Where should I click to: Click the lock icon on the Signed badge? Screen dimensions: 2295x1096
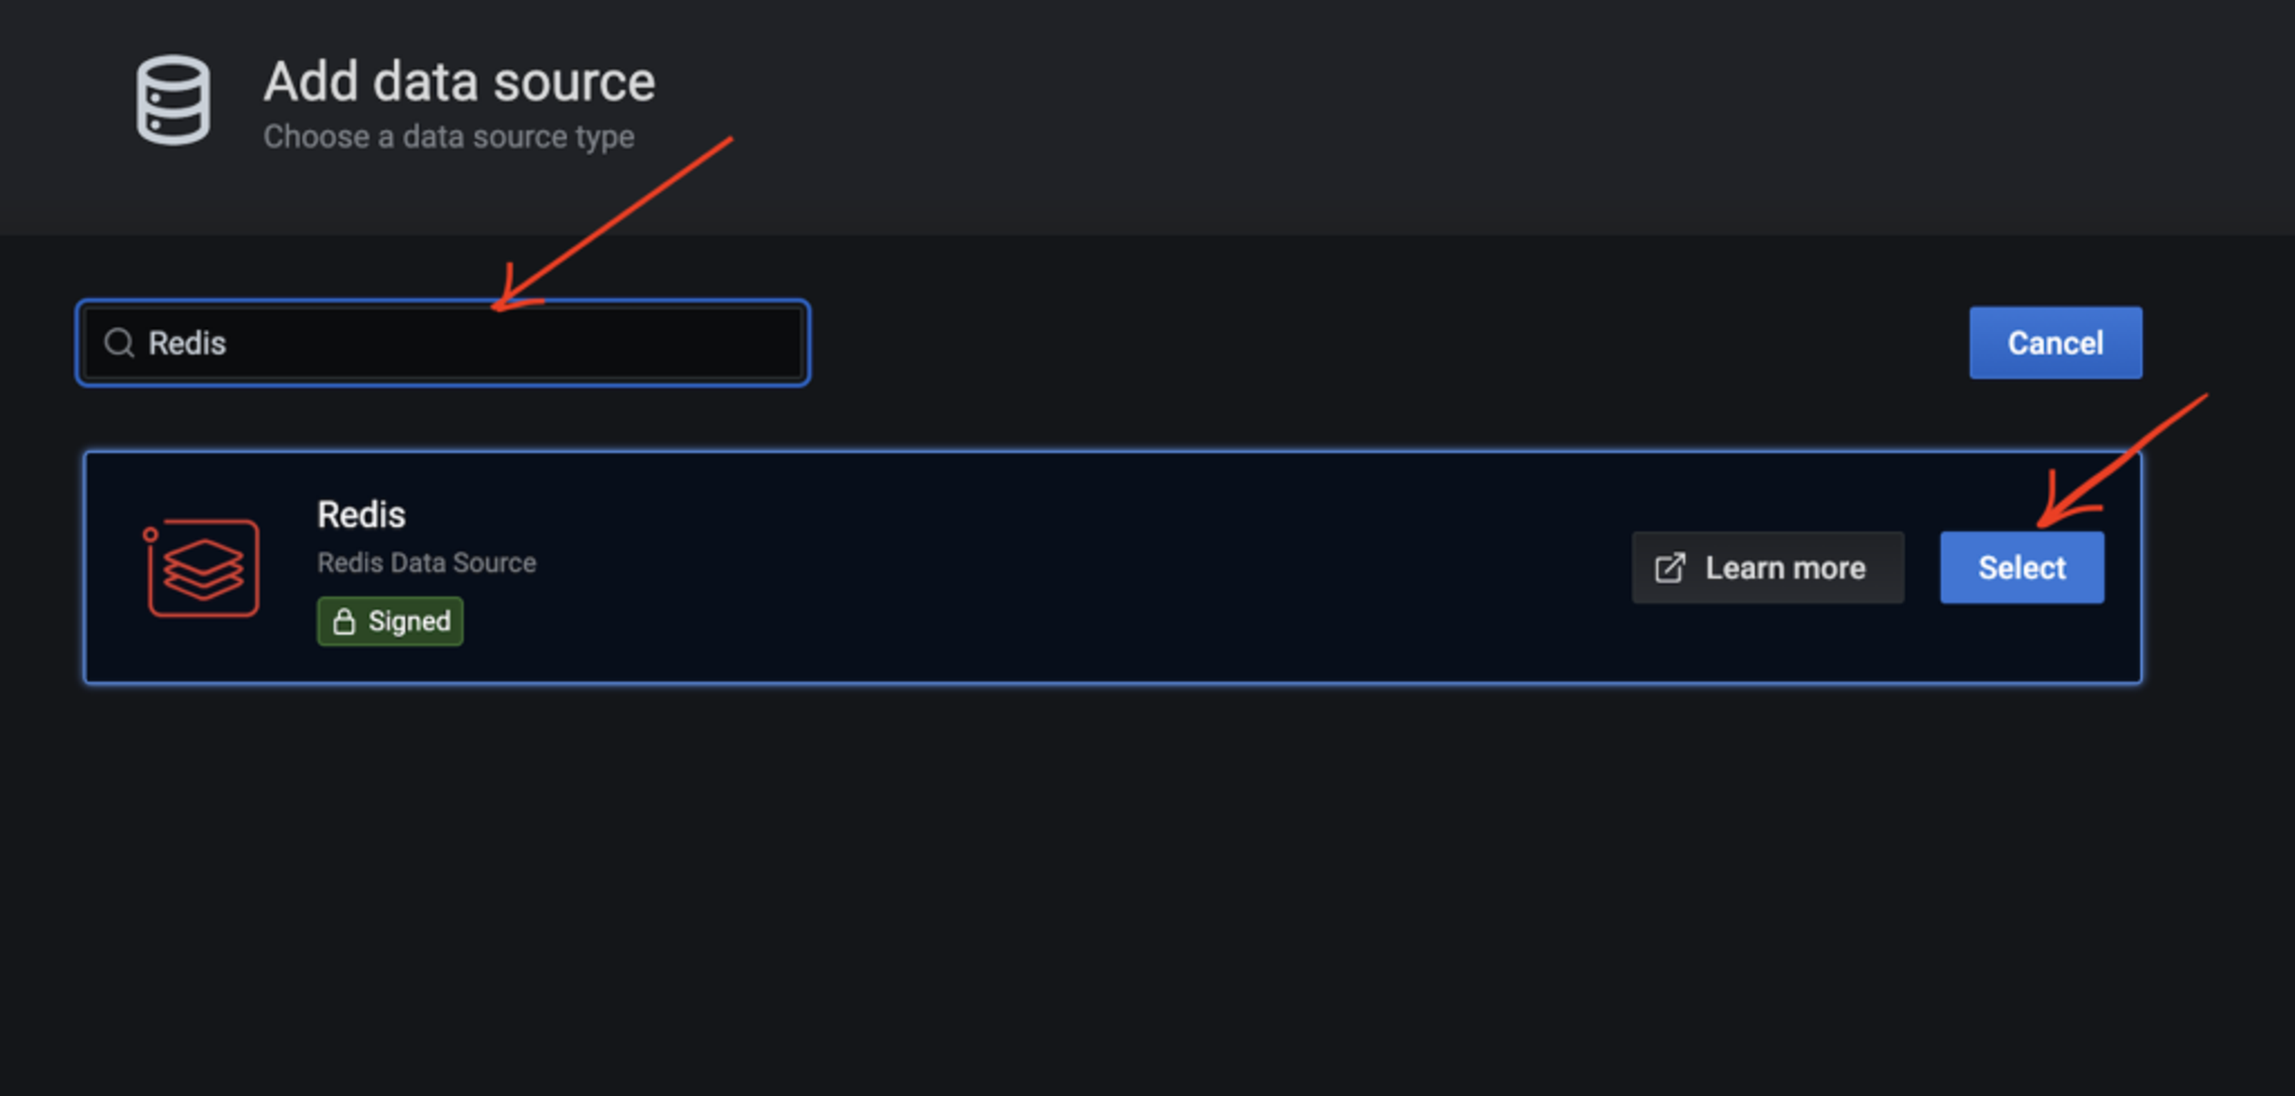(344, 621)
